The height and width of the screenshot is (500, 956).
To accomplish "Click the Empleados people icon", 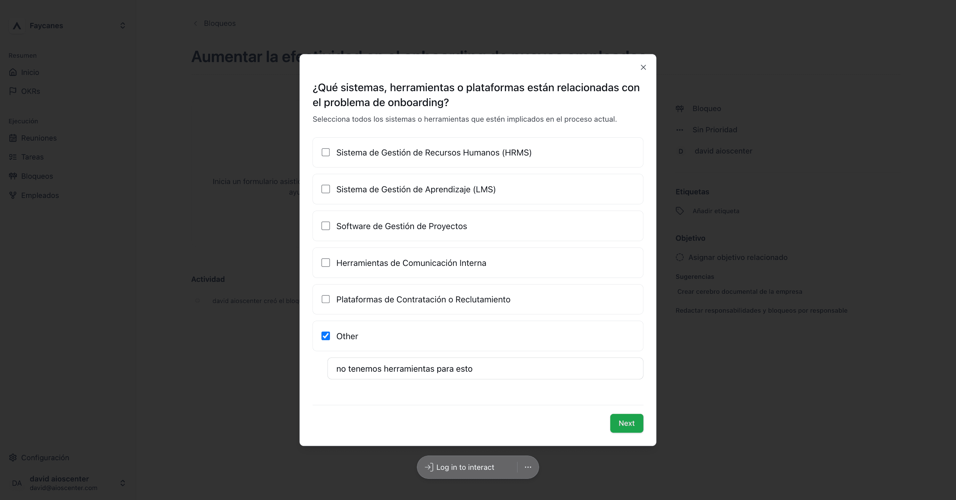I will point(13,195).
